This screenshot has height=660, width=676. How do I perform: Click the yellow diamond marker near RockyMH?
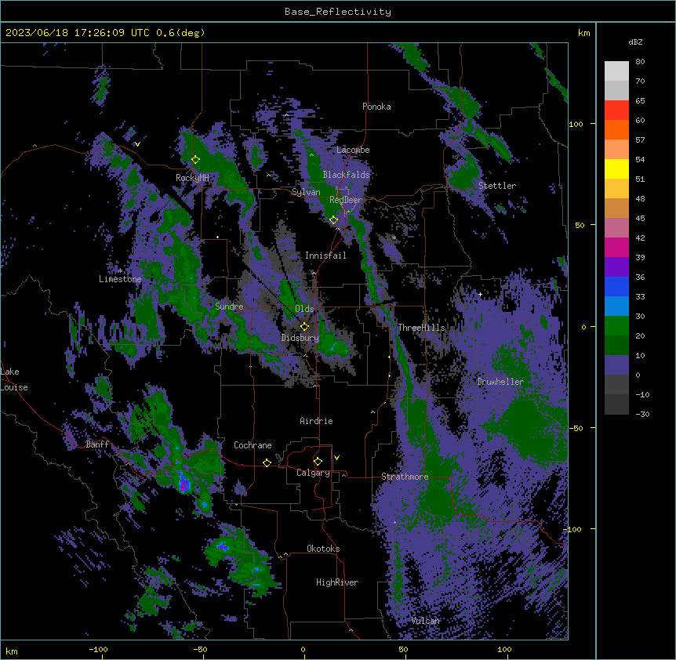pos(195,159)
